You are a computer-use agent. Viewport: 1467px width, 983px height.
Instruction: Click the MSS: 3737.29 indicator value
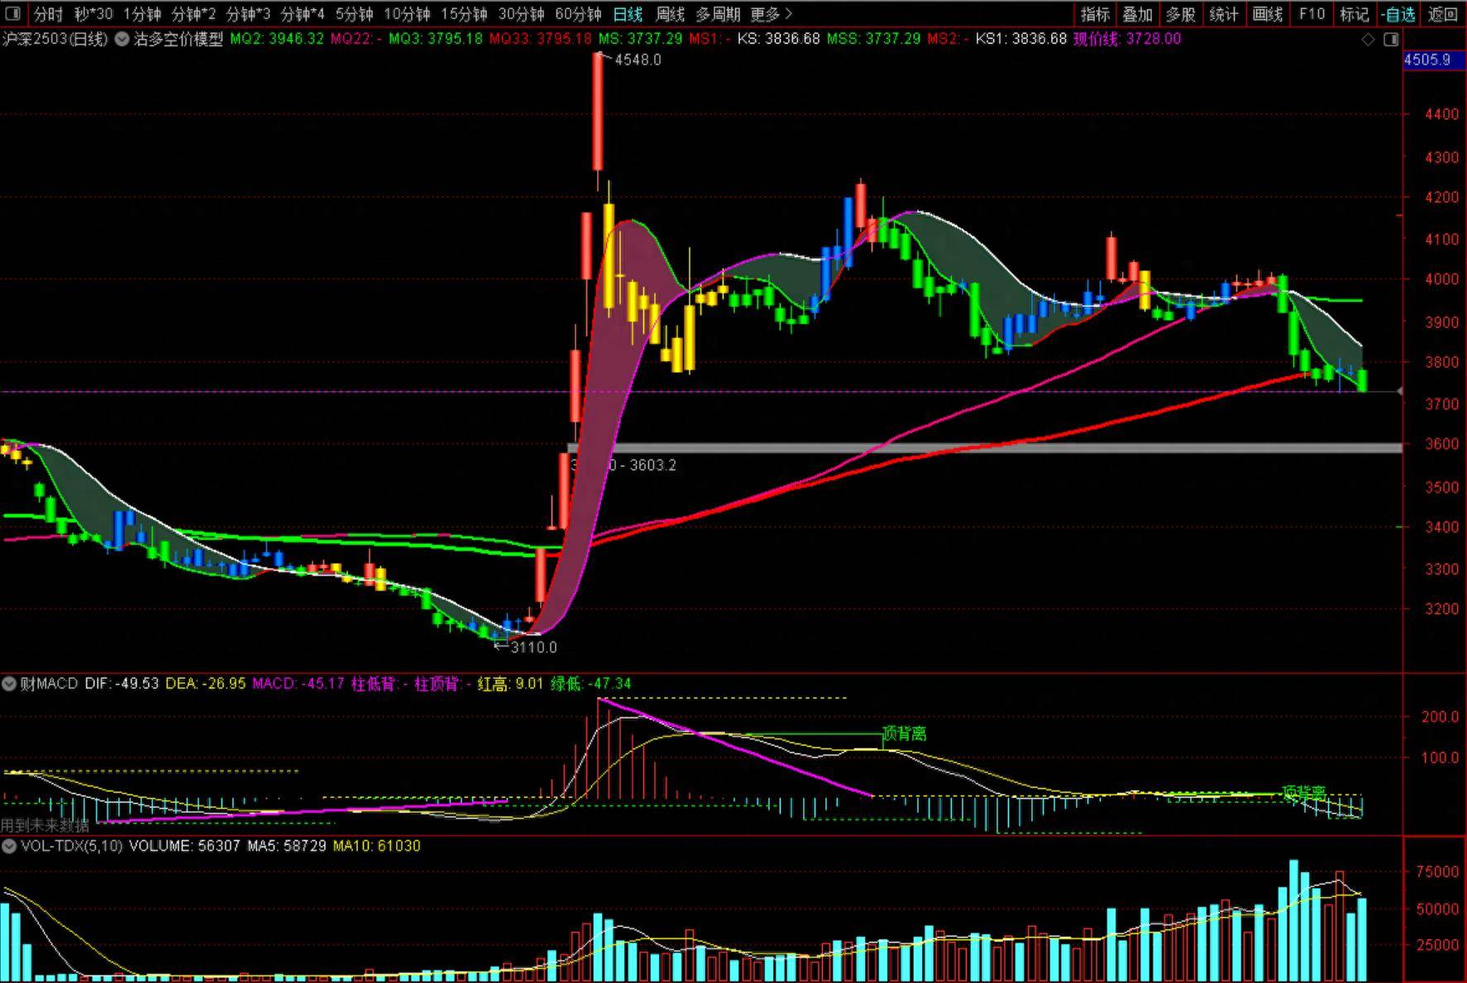point(874,39)
